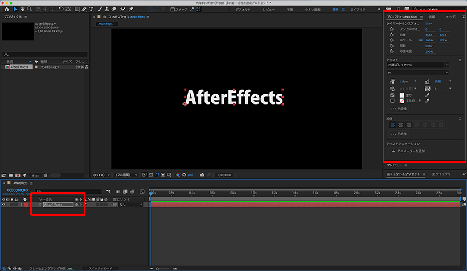The image size is (467, 271).
Task: Delete selected project item with trash icon
Action: point(46,176)
